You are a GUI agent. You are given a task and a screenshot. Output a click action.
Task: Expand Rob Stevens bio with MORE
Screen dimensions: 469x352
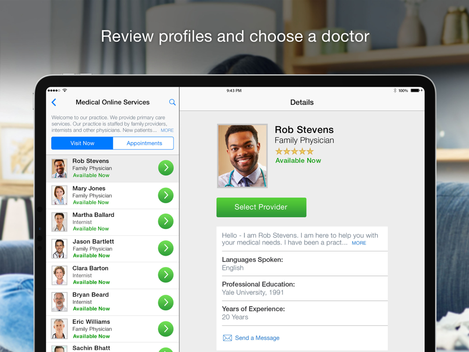[359, 243]
